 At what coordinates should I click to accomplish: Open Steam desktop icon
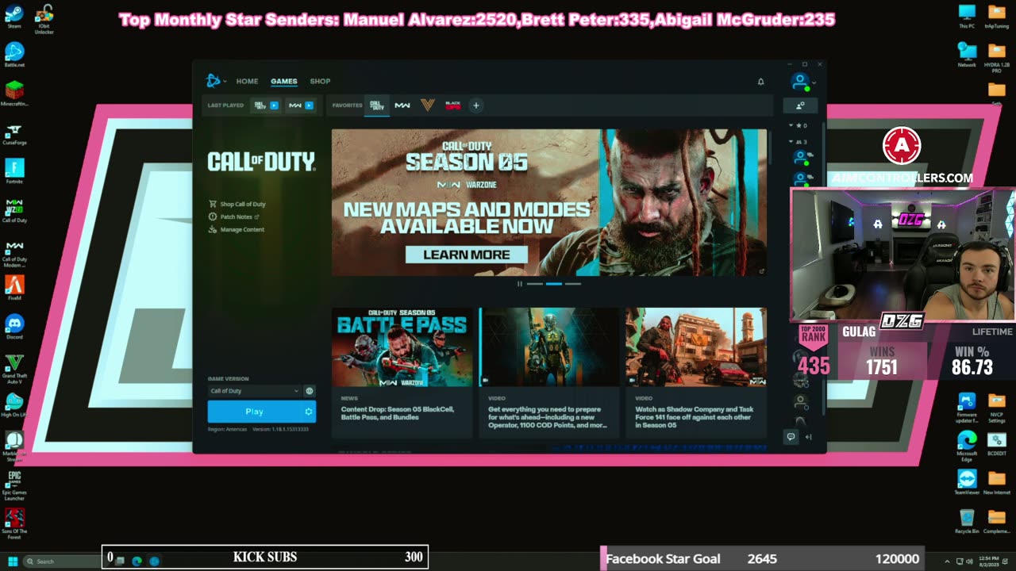coord(14,17)
